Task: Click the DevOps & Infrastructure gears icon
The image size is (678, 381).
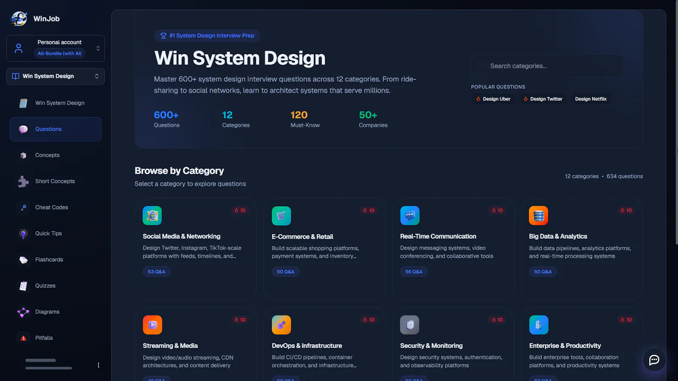Action: pyautogui.click(x=281, y=325)
